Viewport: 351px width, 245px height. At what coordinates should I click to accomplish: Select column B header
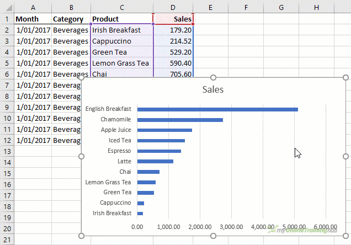[x=71, y=8]
